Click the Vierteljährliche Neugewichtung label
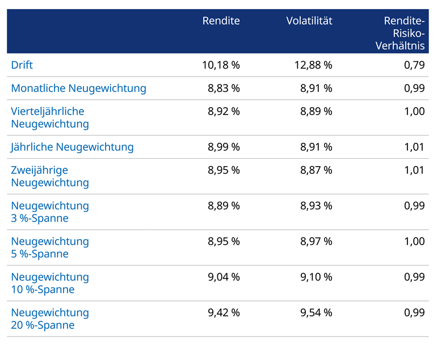This screenshot has width=437, height=348. (50, 117)
